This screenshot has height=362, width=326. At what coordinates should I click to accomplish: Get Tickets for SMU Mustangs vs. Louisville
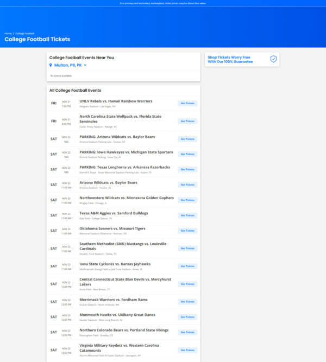tap(187, 249)
